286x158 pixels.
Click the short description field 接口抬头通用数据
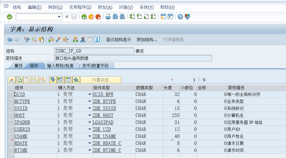[x=133, y=58]
